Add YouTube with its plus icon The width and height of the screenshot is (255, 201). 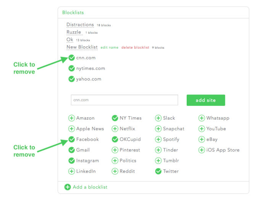tap(202, 129)
